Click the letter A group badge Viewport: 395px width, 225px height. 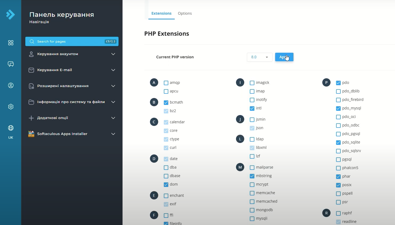(x=154, y=83)
